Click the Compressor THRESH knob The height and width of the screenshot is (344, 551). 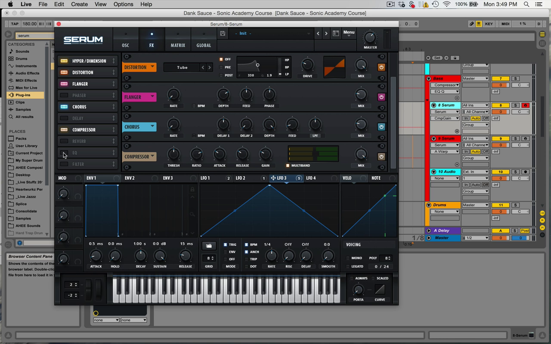173,154
